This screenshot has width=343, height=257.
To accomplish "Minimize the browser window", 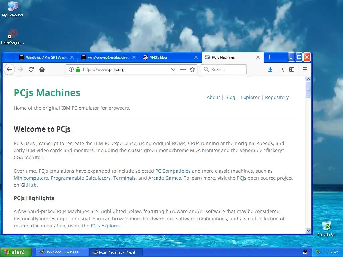I will pos(291,57).
